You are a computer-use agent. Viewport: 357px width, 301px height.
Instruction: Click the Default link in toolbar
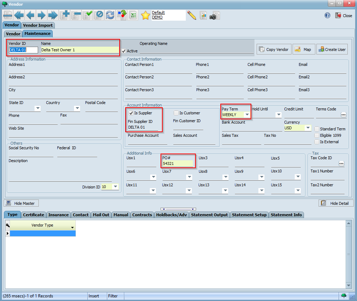158,12
